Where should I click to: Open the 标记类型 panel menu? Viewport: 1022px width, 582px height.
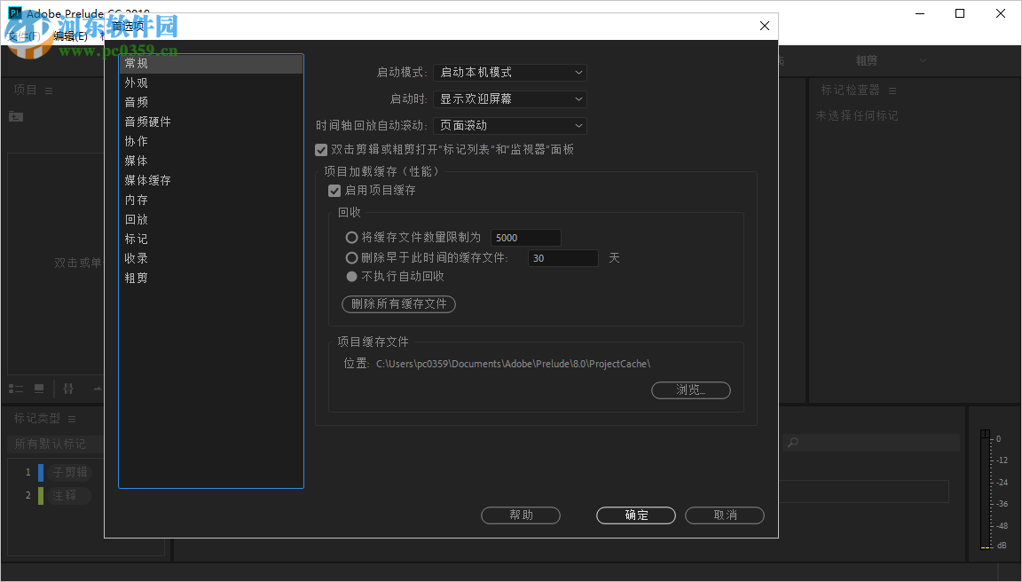pyautogui.click(x=73, y=418)
